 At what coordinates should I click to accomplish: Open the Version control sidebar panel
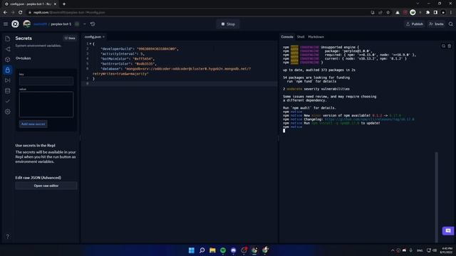[x=8, y=49]
